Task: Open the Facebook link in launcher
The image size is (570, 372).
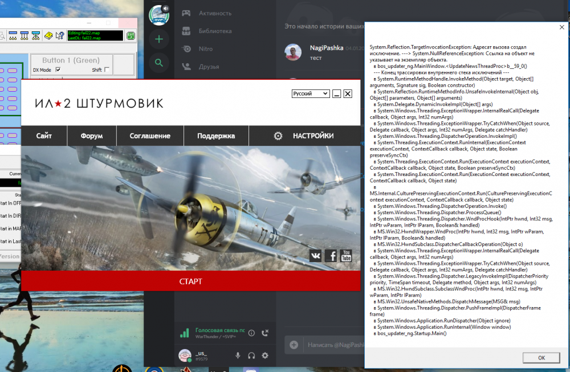Action: (331, 256)
